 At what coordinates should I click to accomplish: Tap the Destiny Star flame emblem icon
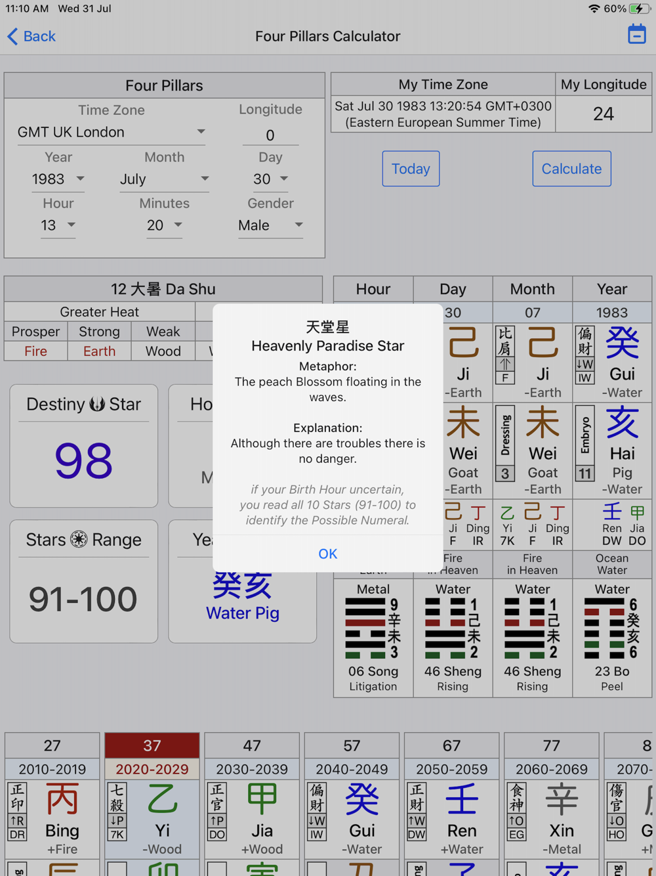point(97,405)
